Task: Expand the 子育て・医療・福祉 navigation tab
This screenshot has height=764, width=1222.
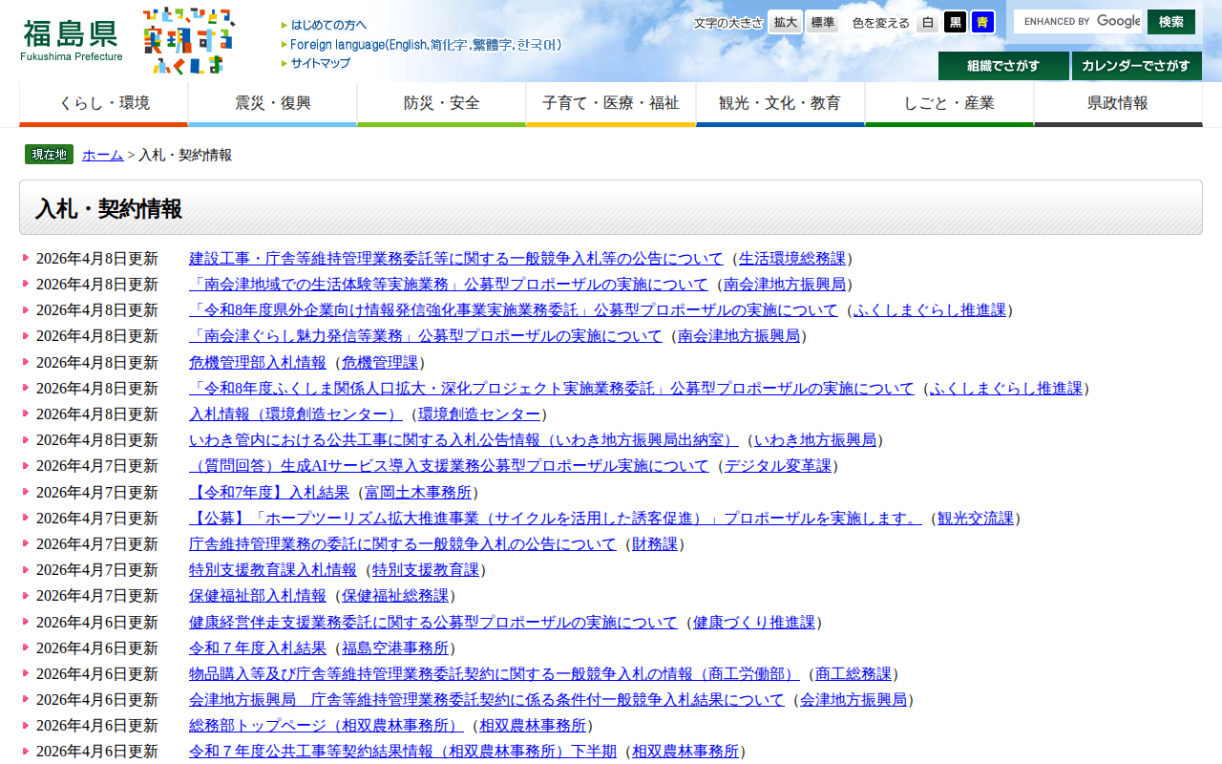Action: click(611, 103)
